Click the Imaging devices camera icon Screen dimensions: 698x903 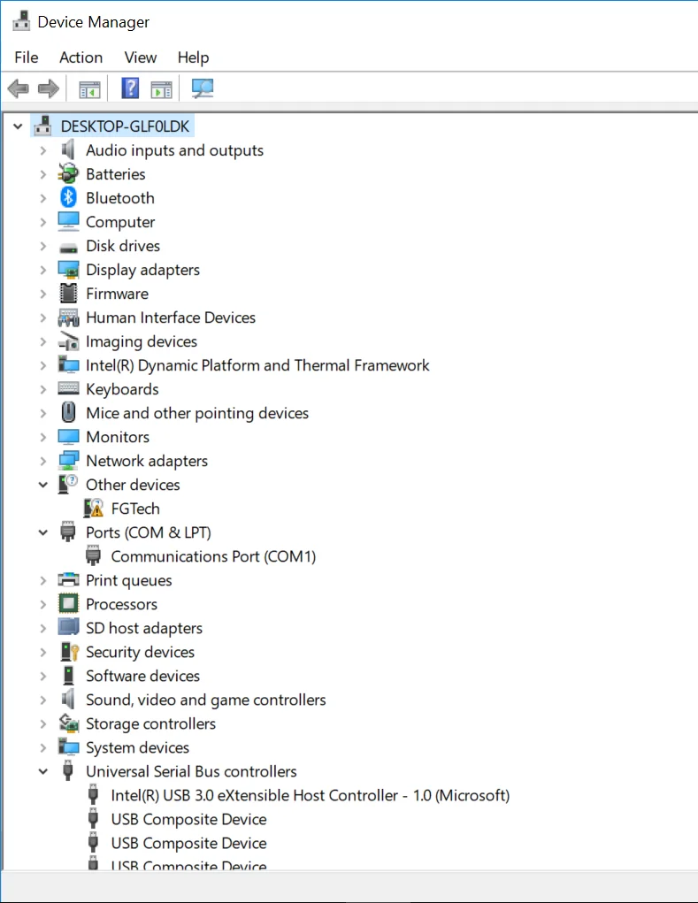68,341
